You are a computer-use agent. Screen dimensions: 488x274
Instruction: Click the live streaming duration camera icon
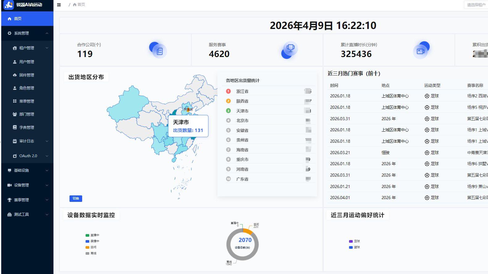pos(420,51)
